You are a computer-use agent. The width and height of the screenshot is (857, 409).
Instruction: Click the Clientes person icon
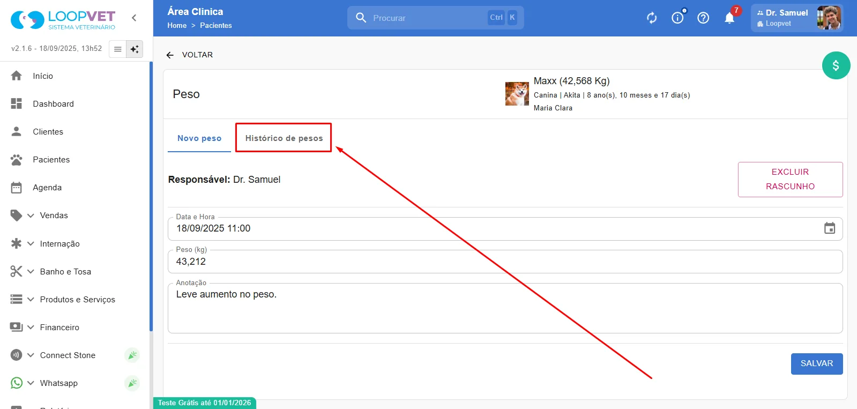[x=17, y=131]
